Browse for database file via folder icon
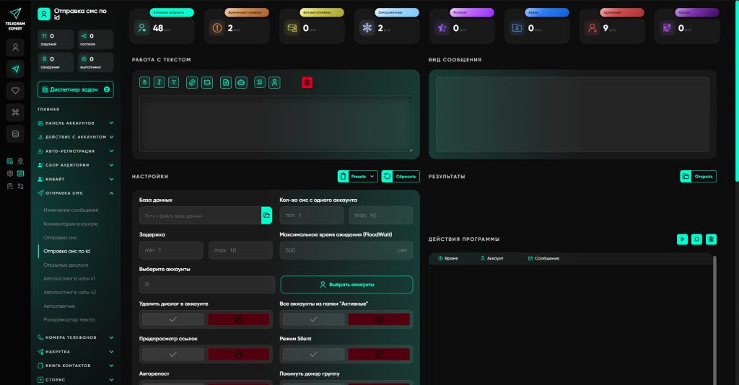The width and height of the screenshot is (739, 385). [x=266, y=215]
